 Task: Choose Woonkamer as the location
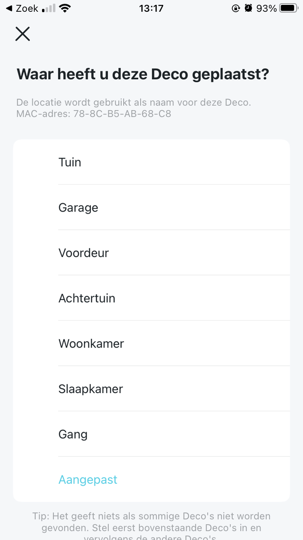coord(151,344)
